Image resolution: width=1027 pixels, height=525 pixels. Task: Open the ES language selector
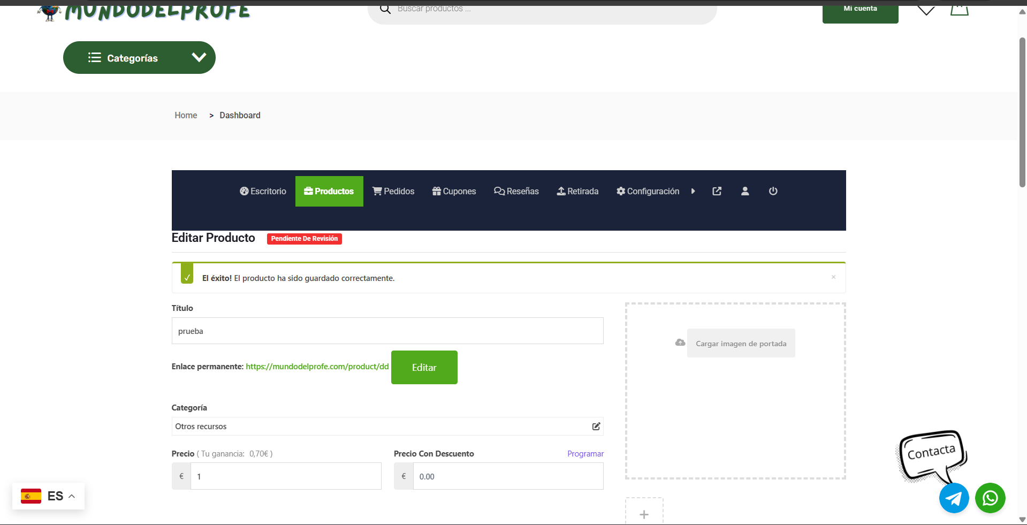point(48,496)
